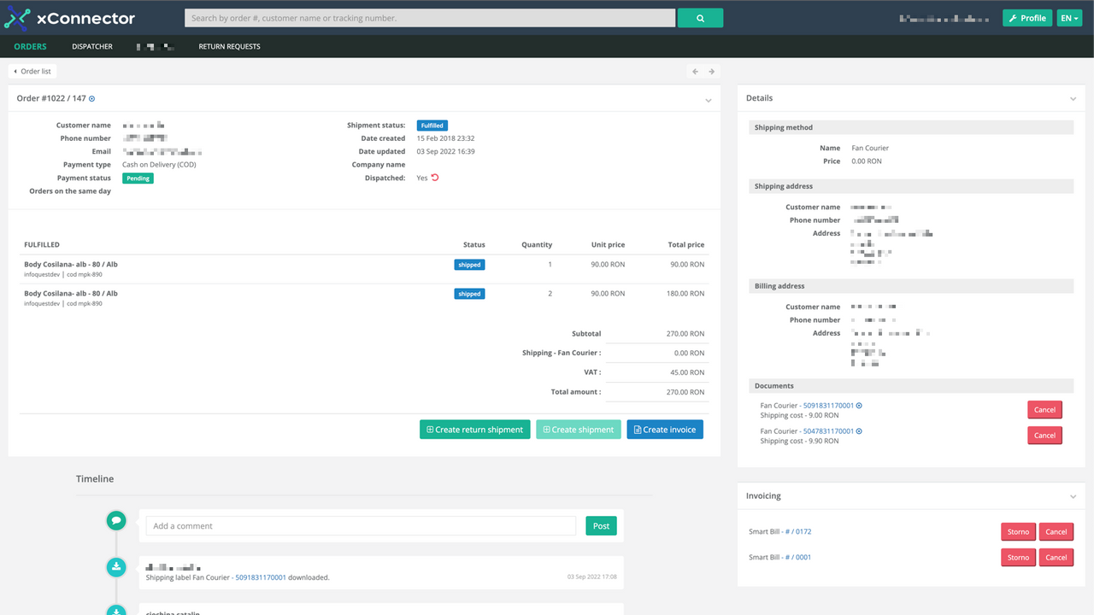Switch to Return Requests tab

pyautogui.click(x=229, y=47)
